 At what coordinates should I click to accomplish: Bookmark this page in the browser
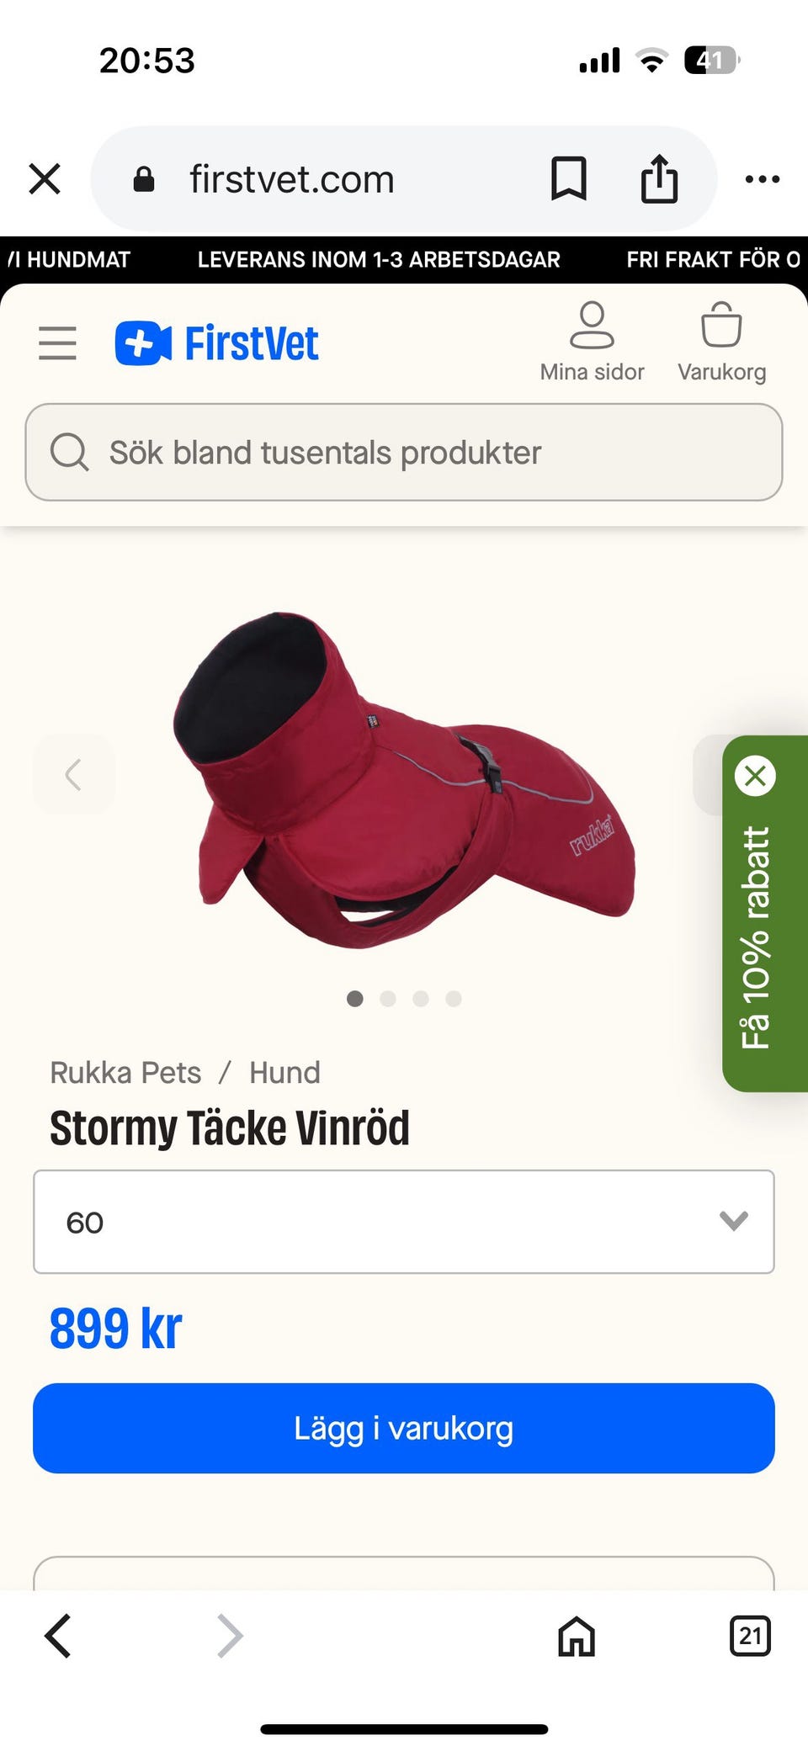click(x=569, y=179)
